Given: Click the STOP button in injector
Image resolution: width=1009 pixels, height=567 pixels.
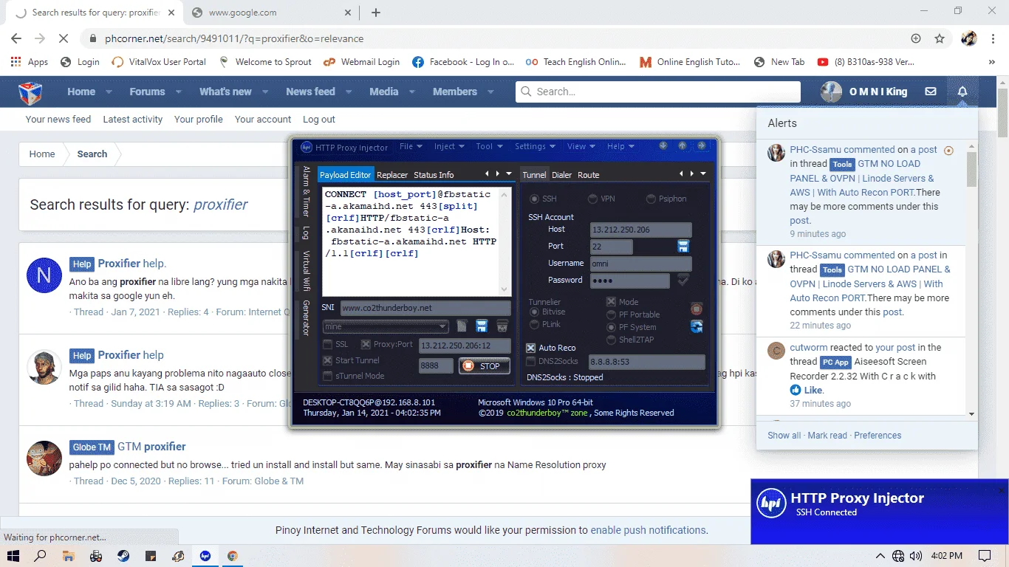Looking at the screenshot, I should pos(484,365).
